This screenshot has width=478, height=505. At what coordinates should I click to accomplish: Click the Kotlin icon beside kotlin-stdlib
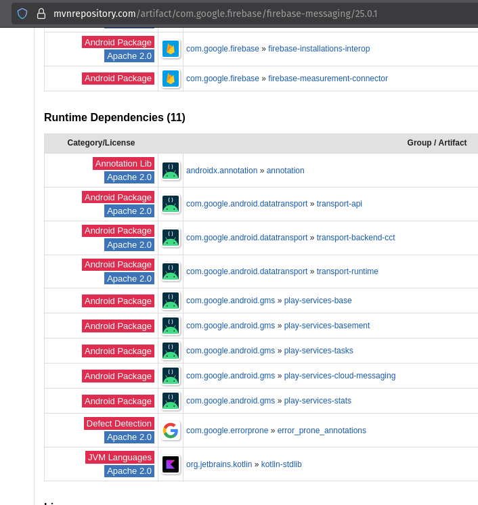[x=171, y=464]
